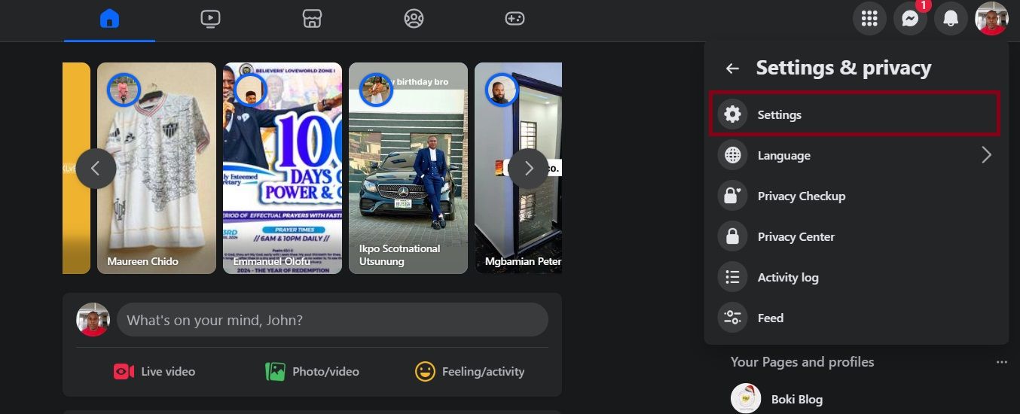Click the Settings & privacy title

844,68
